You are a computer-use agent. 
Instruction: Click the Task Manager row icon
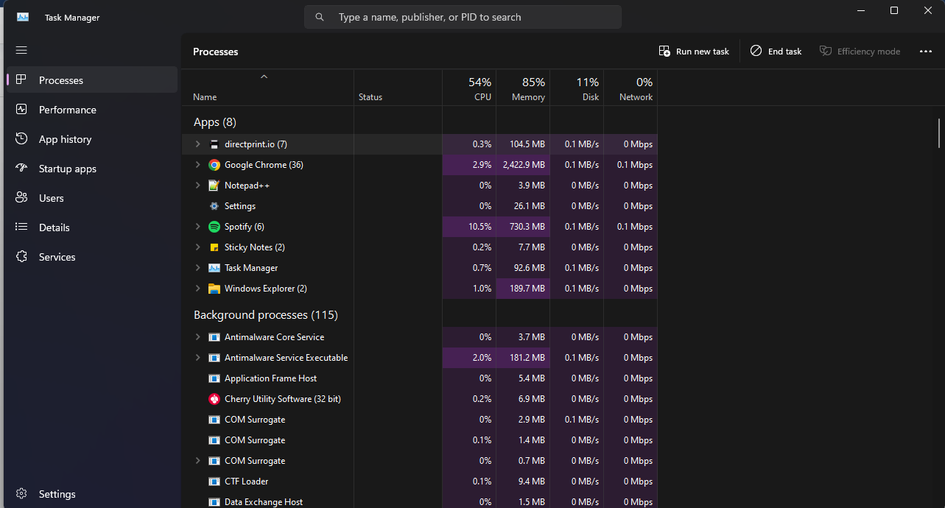(x=214, y=268)
